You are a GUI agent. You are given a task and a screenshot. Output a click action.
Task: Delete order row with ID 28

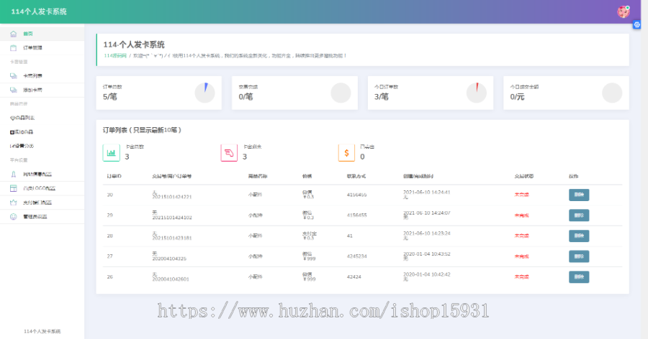click(579, 236)
